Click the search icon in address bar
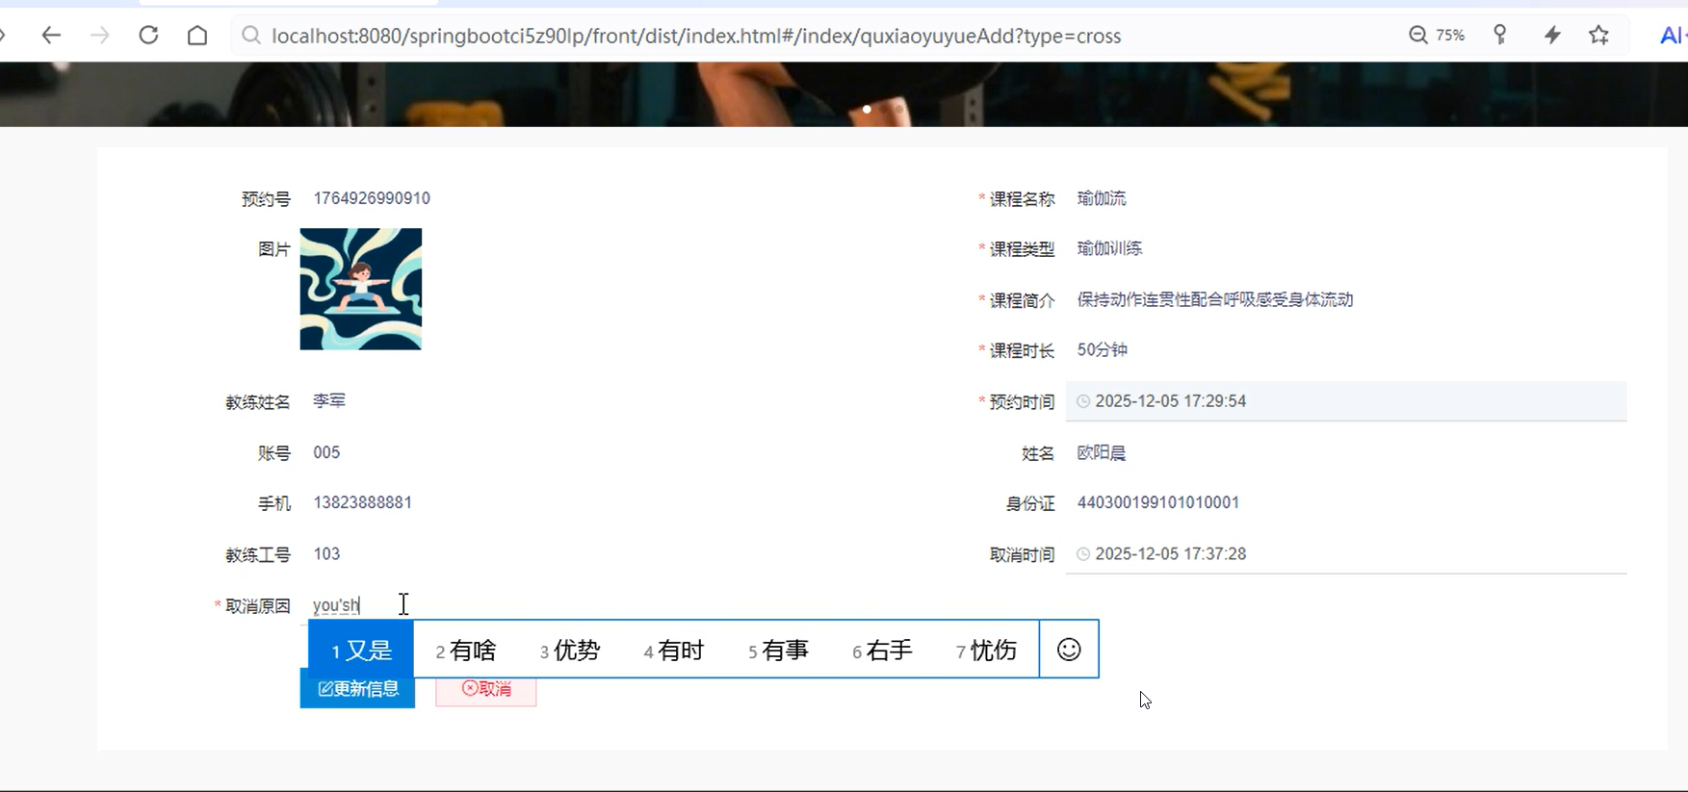Image resolution: width=1688 pixels, height=792 pixels. 251,36
